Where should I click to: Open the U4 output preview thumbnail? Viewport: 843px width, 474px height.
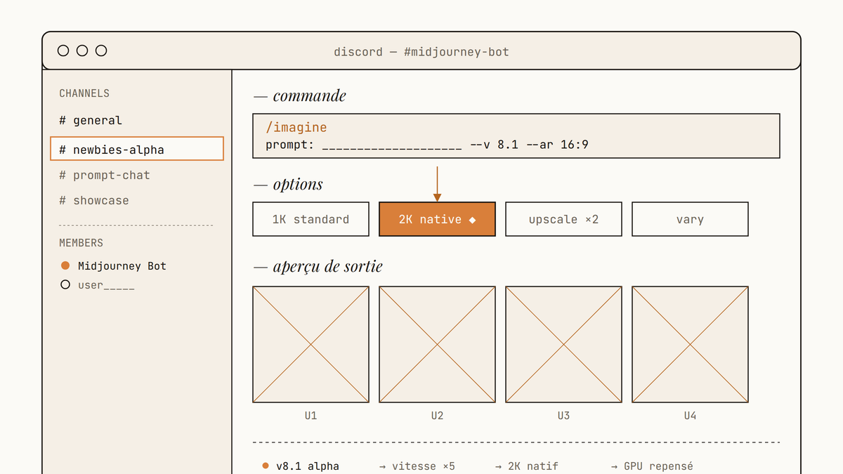click(690, 344)
